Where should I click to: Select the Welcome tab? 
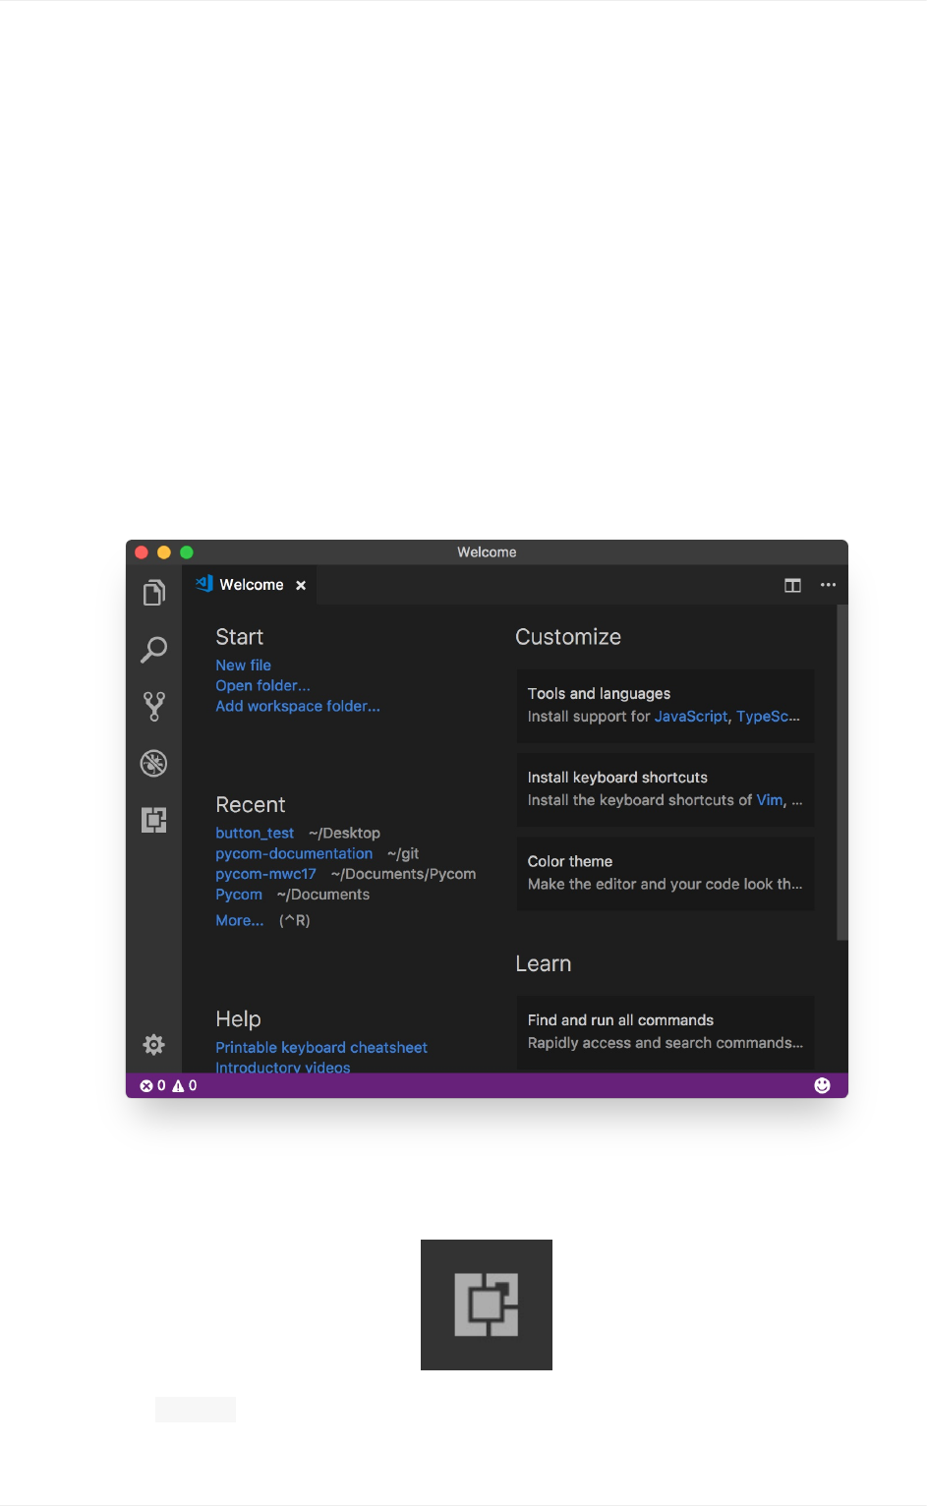coord(249,585)
